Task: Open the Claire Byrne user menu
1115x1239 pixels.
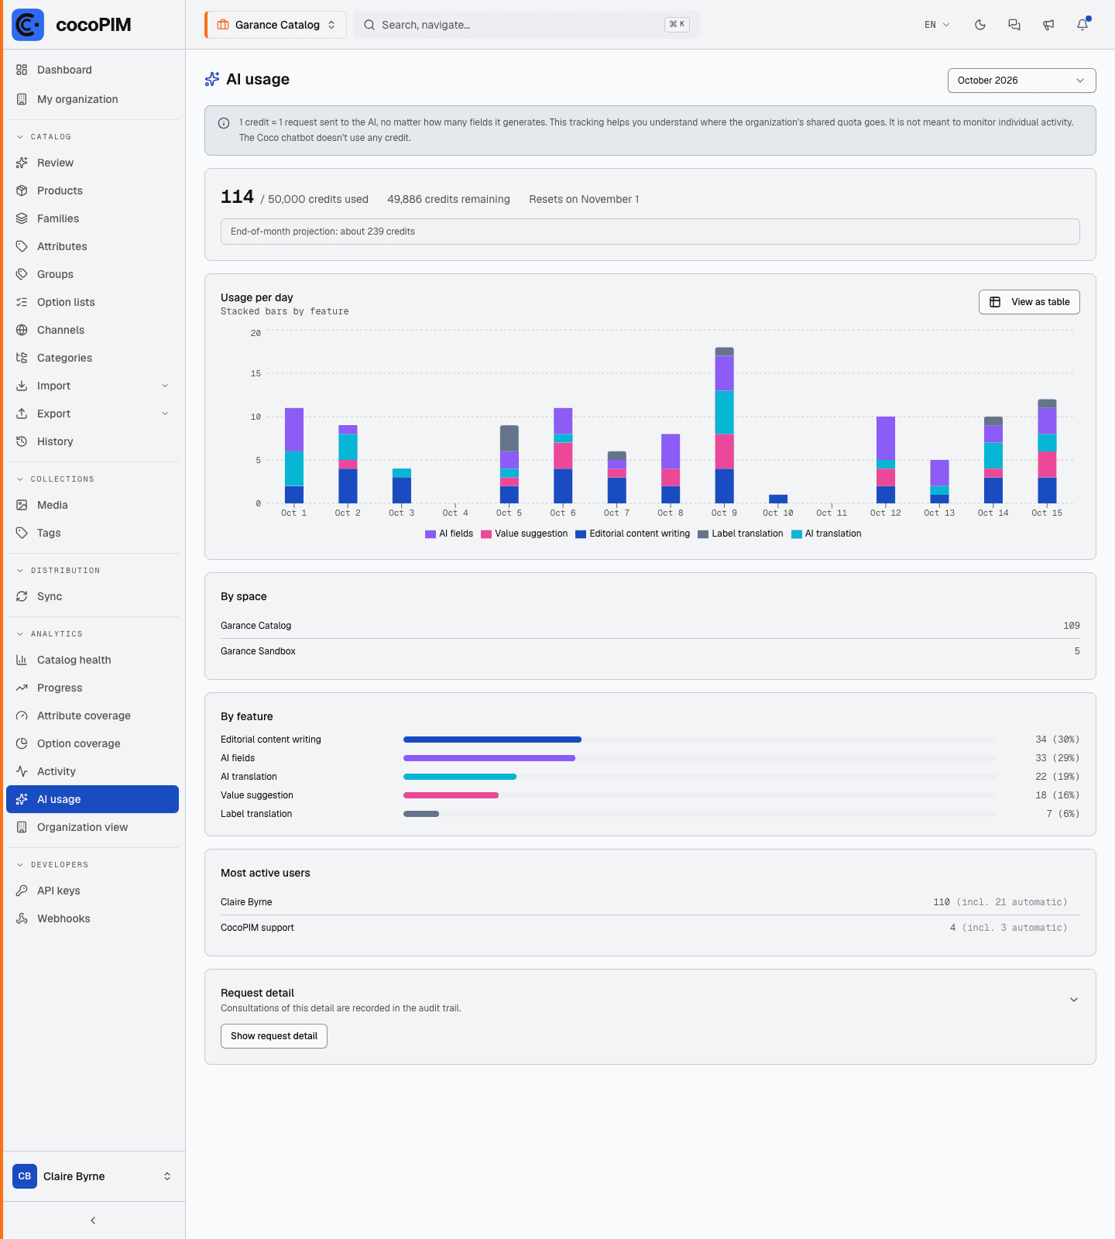Action: [x=92, y=1176]
